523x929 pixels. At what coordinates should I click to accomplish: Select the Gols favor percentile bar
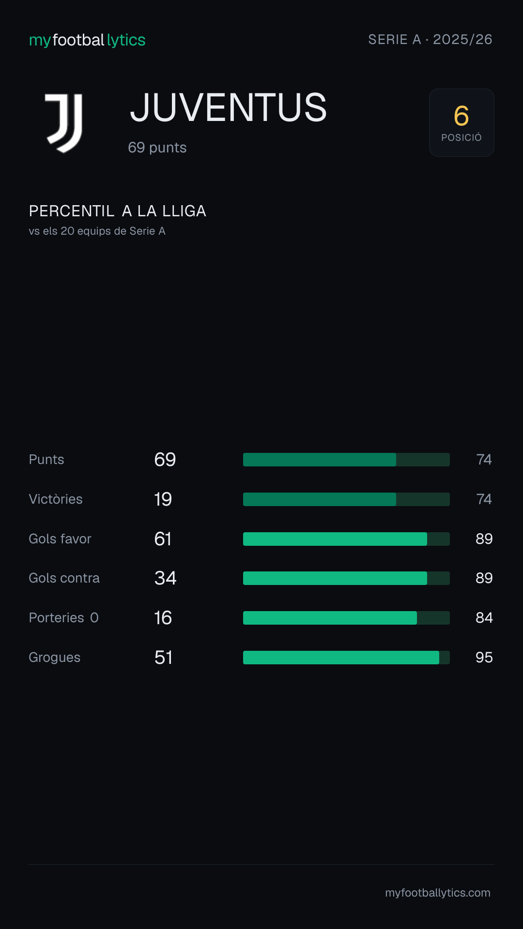coord(346,539)
